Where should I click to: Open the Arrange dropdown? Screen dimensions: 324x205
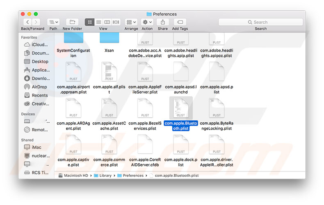(x=131, y=22)
